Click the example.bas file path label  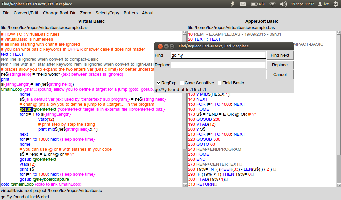tap(231, 28)
